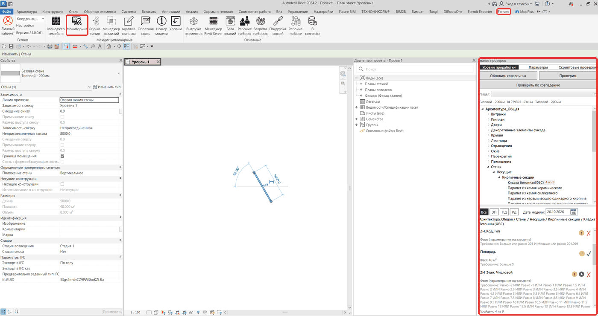Click the Print icon in quick access toolbar
Image resolution: width=598 pixels, height=316 pixels.
(50, 46)
